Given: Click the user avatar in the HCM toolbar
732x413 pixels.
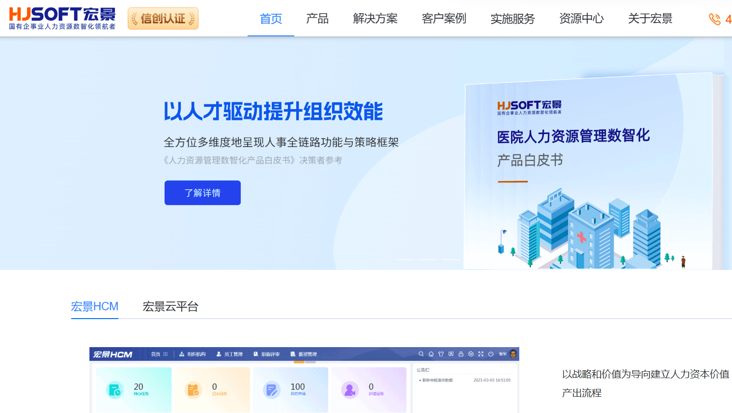Looking at the screenshot, I should 513,354.
